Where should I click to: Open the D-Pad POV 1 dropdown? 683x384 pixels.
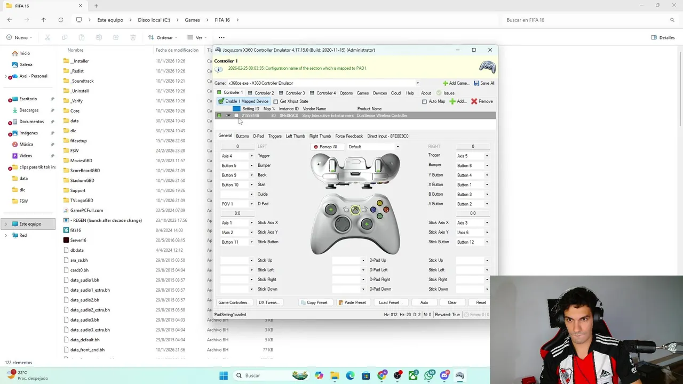tap(251, 204)
